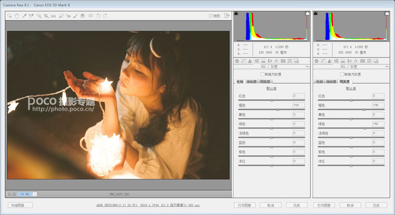The height and width of the screenshot is (215, 395).
Task: Choose the Crop tool
Action: pos(46,16)
